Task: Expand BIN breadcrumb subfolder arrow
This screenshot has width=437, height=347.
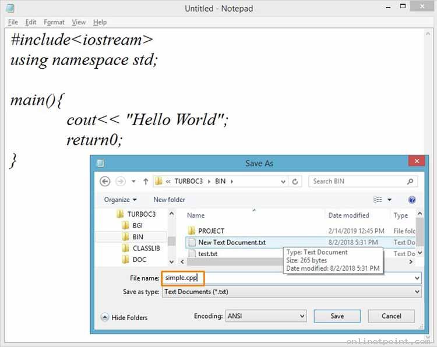Action: 231,182
